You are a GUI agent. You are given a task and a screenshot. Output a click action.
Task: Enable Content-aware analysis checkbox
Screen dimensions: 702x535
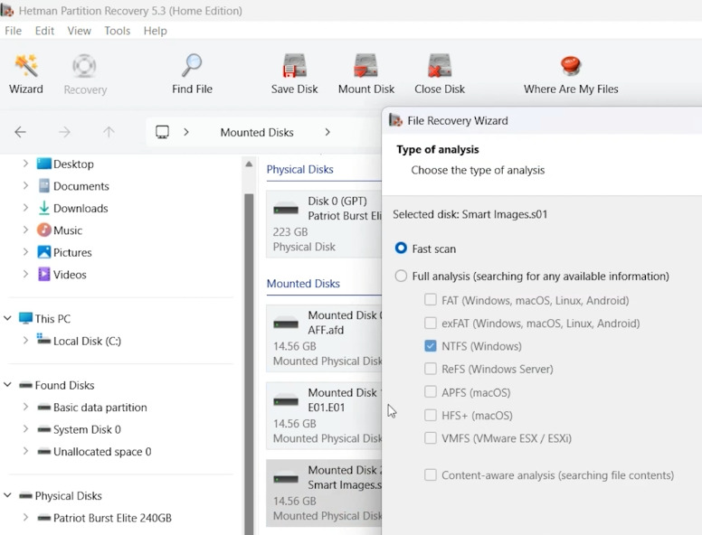[431, 474]
